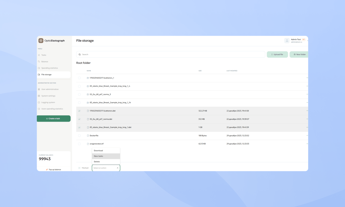This screenshot has width=345, height=207.
Task: Click the Upload file button
Action: pyautogui.click(x=277, y=54)
